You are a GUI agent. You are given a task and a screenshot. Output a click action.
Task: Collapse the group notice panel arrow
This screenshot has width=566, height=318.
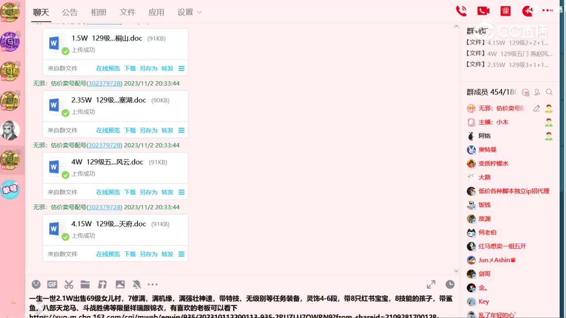(456, 26)
